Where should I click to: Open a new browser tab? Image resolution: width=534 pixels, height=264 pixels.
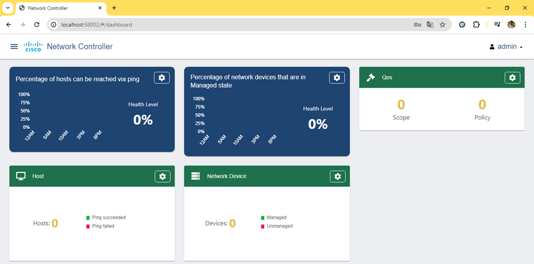[114, 8]
